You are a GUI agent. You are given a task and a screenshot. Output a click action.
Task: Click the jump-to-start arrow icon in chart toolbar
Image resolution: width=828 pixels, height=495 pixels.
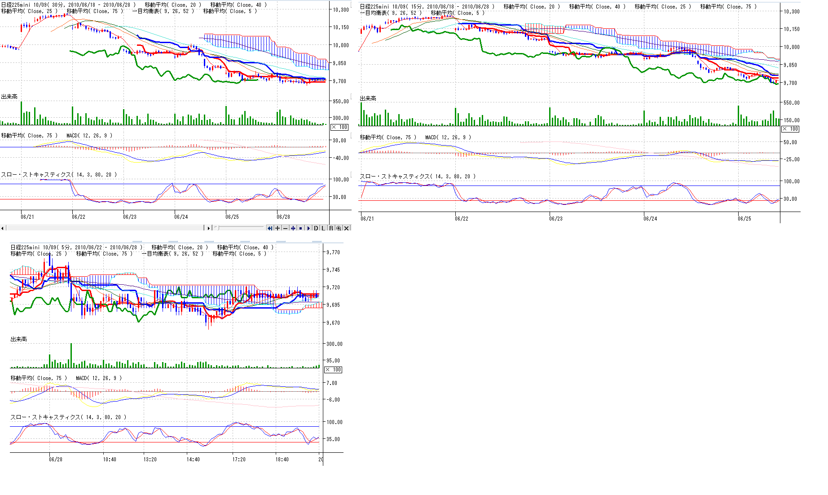pyautogui.click(x=270, y=228)
